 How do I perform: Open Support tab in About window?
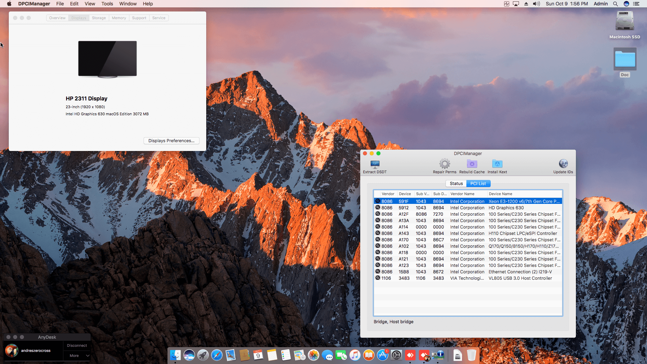[x=139, y=18]
